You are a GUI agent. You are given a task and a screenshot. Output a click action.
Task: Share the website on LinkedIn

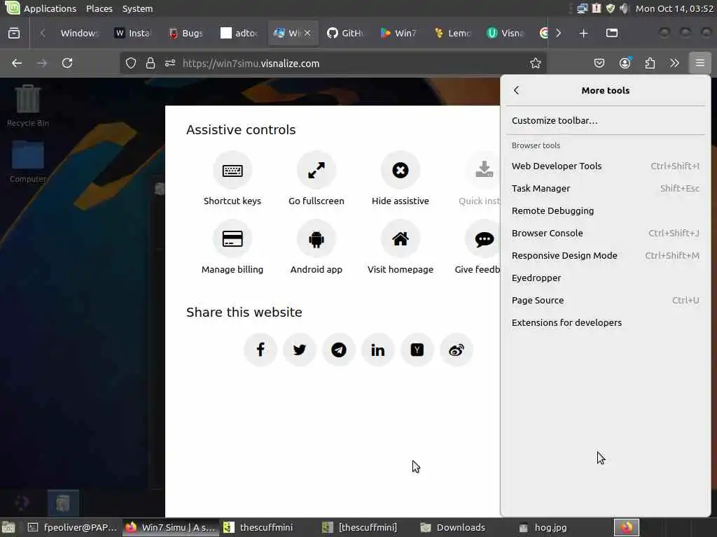(x=377, y=350)
